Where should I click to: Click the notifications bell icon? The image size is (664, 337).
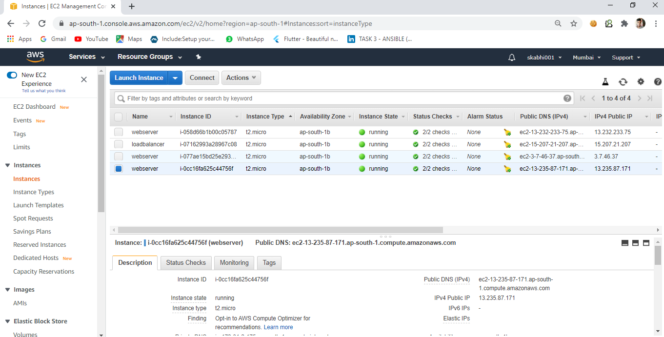coord(511,57)
